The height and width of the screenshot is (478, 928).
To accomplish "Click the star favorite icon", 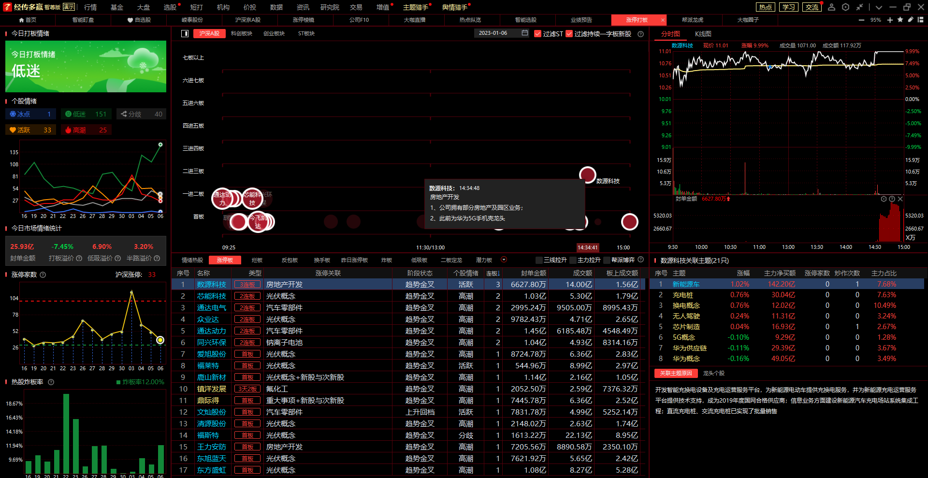I will coord(900,20).
